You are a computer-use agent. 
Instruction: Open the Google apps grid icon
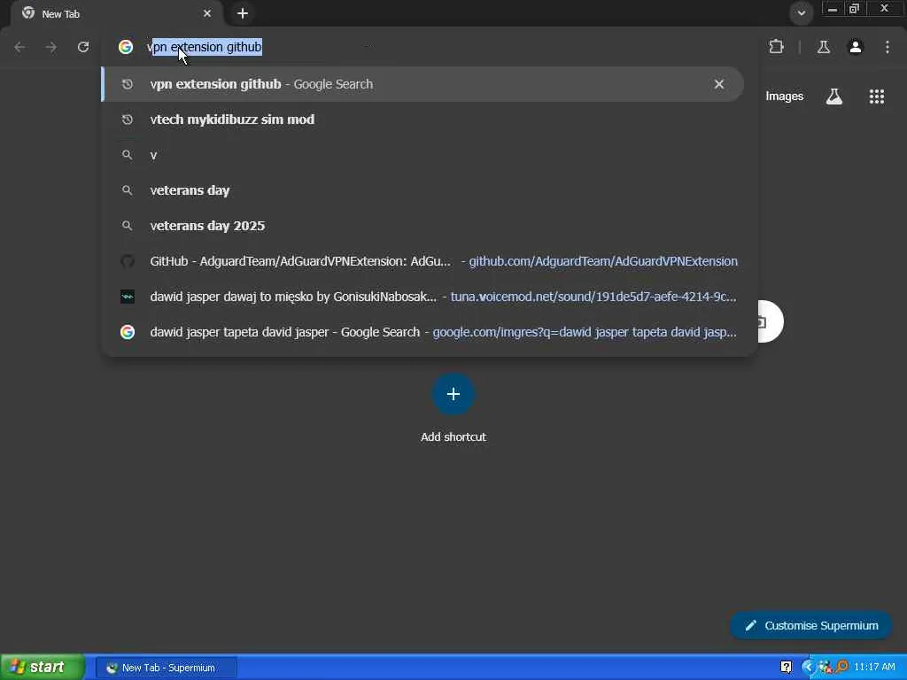click(x=877, y=97)
